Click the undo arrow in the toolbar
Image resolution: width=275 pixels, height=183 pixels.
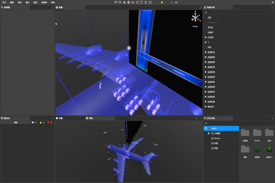pos(116,2)
